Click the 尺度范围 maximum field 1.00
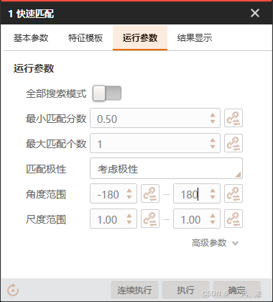Screen dimensions: 273x302 click(197, 219)
